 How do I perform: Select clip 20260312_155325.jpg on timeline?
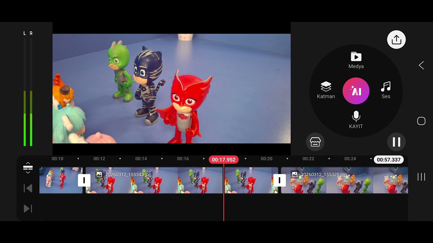(x=344, y=180)
